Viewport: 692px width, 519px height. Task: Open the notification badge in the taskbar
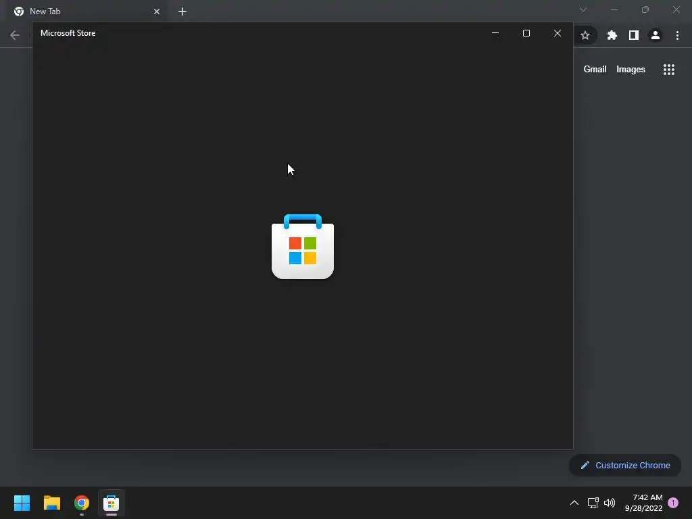point(673,503)
